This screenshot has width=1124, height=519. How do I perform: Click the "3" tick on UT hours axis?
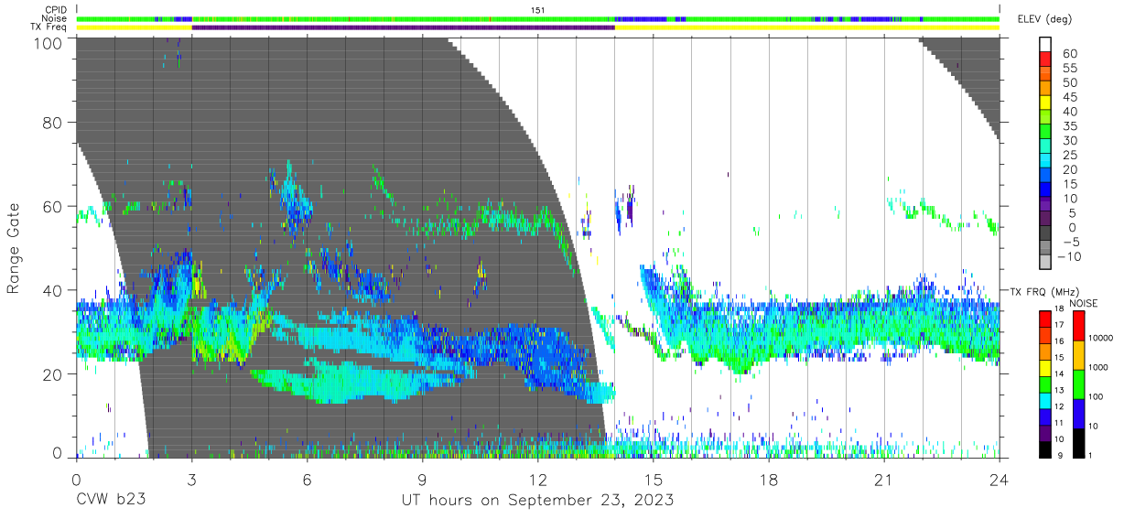click(191, 479)
